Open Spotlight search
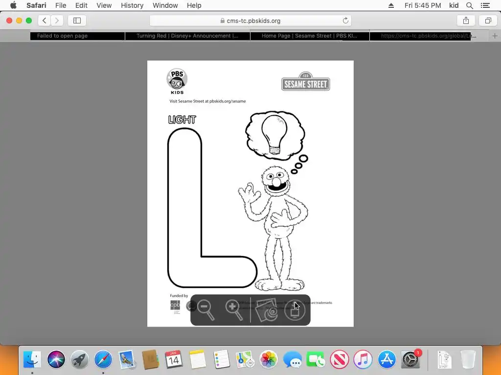Image resolution: width=501 pixels, height=375 pixels. [x=469, y=5]
